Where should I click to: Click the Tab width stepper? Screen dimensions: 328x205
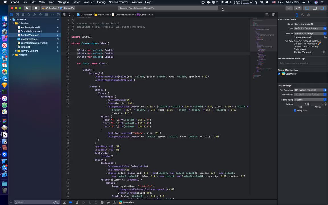308,104
